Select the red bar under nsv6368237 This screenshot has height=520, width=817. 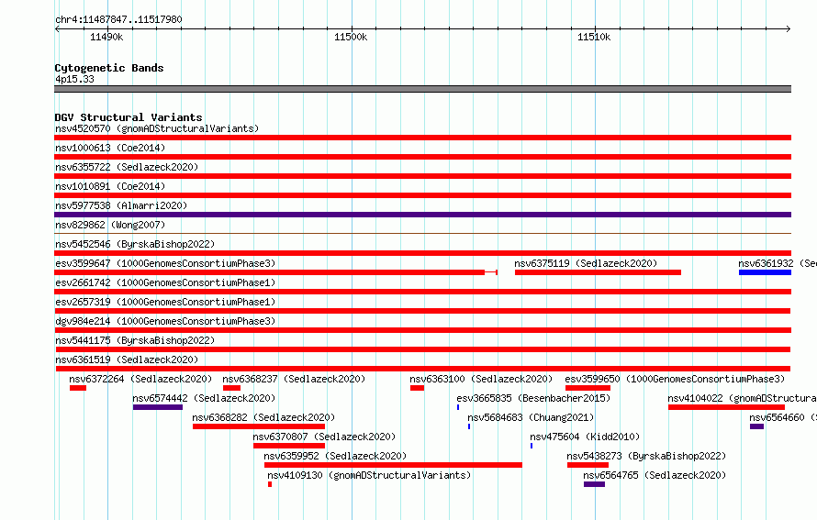point(231,388)
